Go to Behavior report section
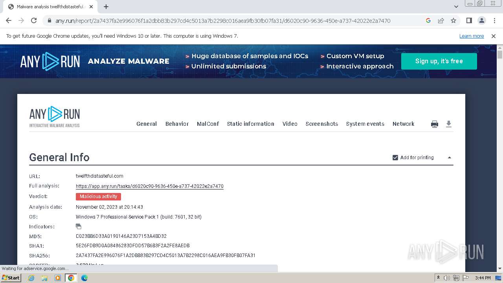This screenshot has width=503, height=283. click(177, 124)
